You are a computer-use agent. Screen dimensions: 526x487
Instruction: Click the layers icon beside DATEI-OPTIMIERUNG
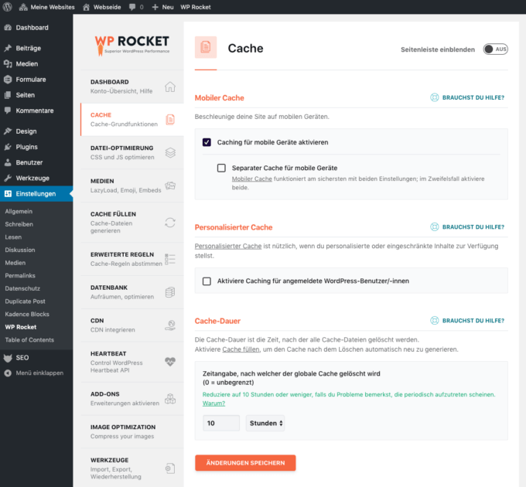(170, 153)
